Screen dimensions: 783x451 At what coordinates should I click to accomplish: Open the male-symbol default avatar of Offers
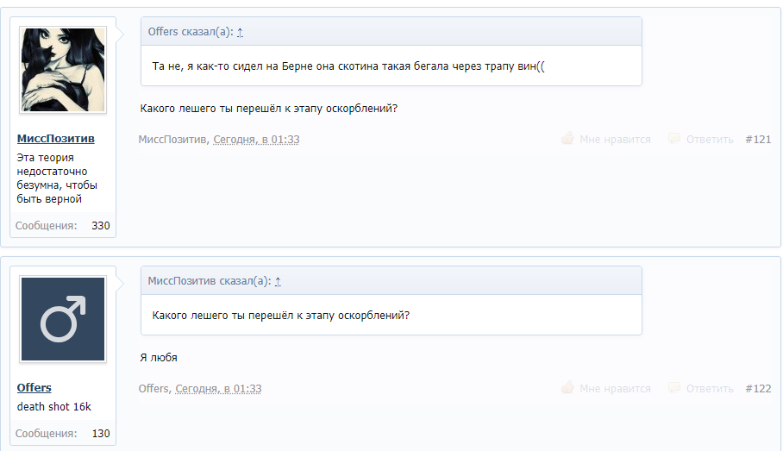[63, 319]
